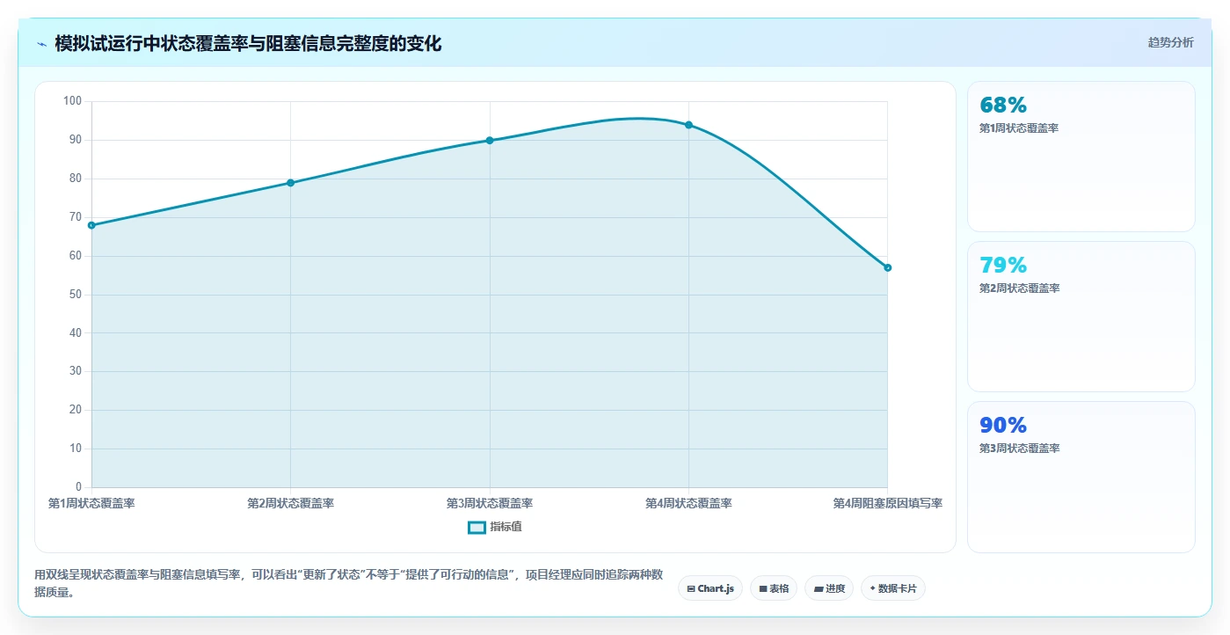The width and height of the screenshot is (1230, 635).
Task: Click the lightning icon beside the title
Action: (x=41, y=44)
